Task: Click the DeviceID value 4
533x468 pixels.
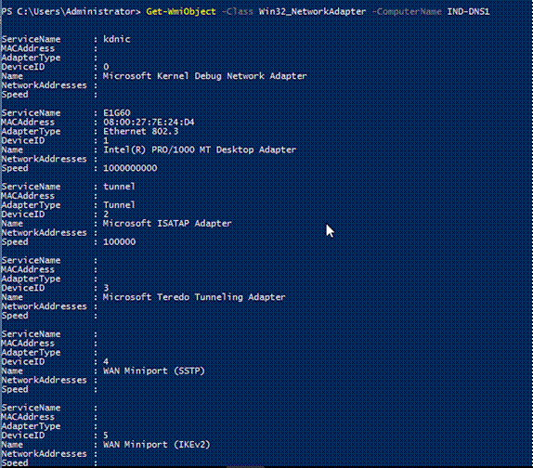Action: point(106,361)
